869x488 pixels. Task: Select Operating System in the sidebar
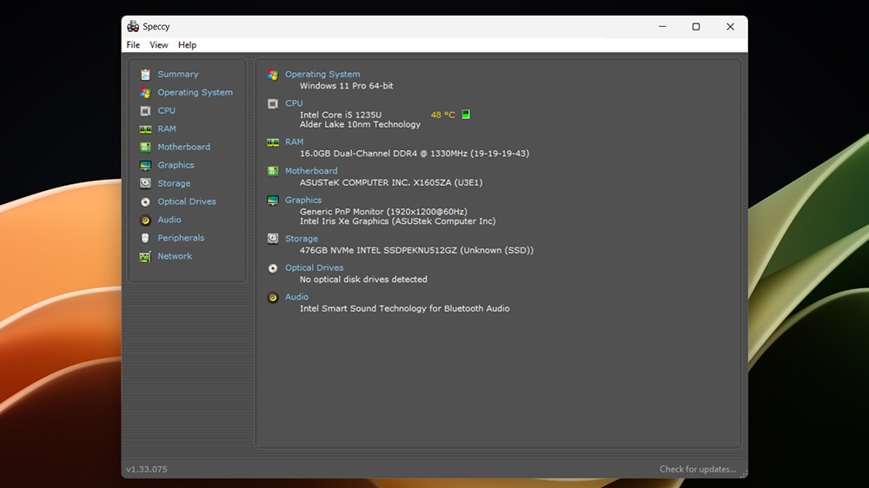(195, 93)
